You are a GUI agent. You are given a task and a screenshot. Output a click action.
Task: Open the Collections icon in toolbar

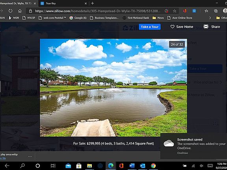coord(216,11)
